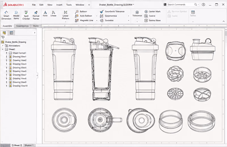Screen dimensions: 227x147
Task: Click the feature tree filter icon
Action: (3, 38)
